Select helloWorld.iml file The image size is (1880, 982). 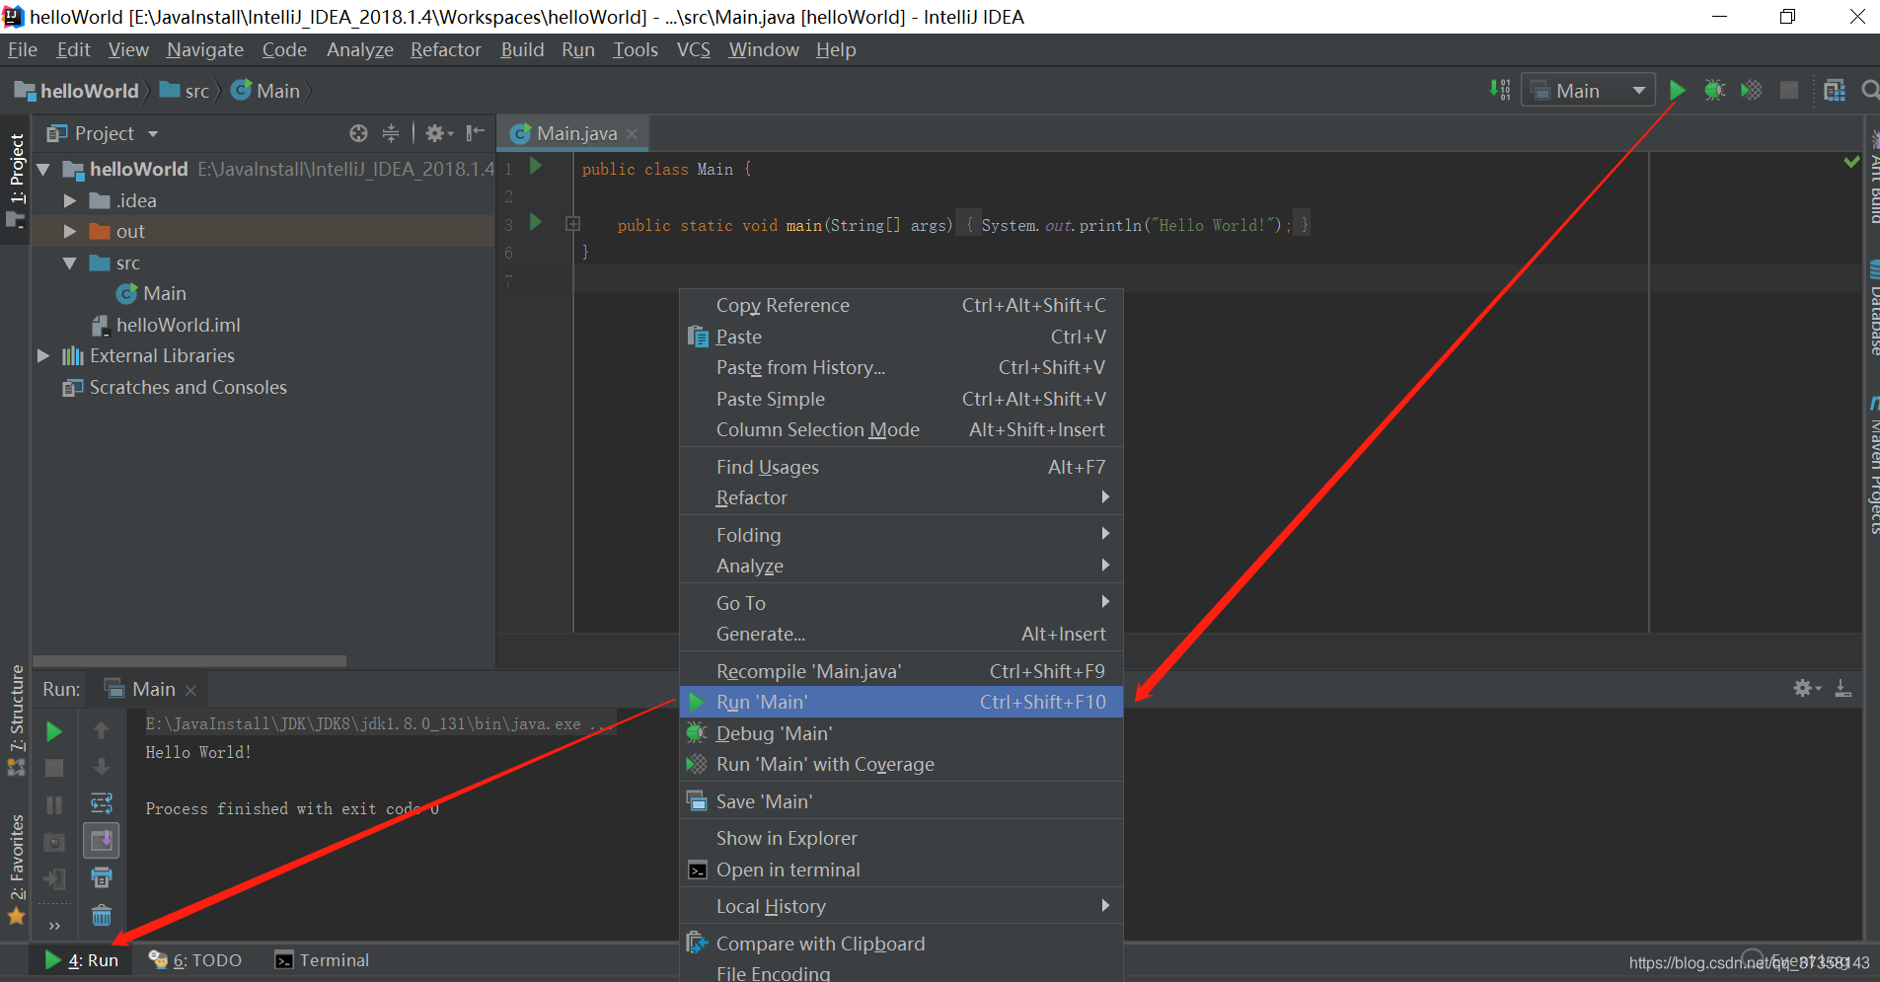point(166,325)
